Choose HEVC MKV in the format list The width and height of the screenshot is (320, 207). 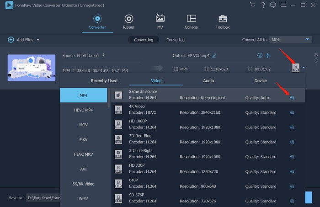pos(84,154)
